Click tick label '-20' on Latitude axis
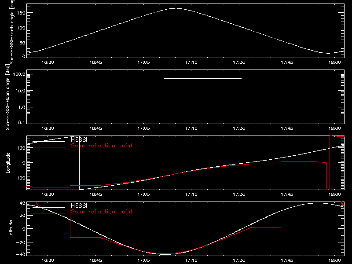 [21, 242]
